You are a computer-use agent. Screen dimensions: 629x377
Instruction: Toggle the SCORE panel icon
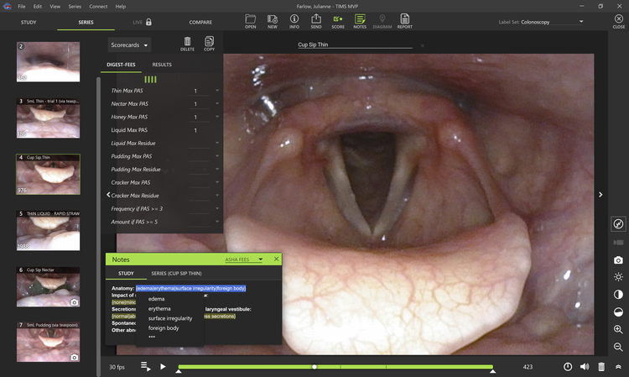(338, 21)
